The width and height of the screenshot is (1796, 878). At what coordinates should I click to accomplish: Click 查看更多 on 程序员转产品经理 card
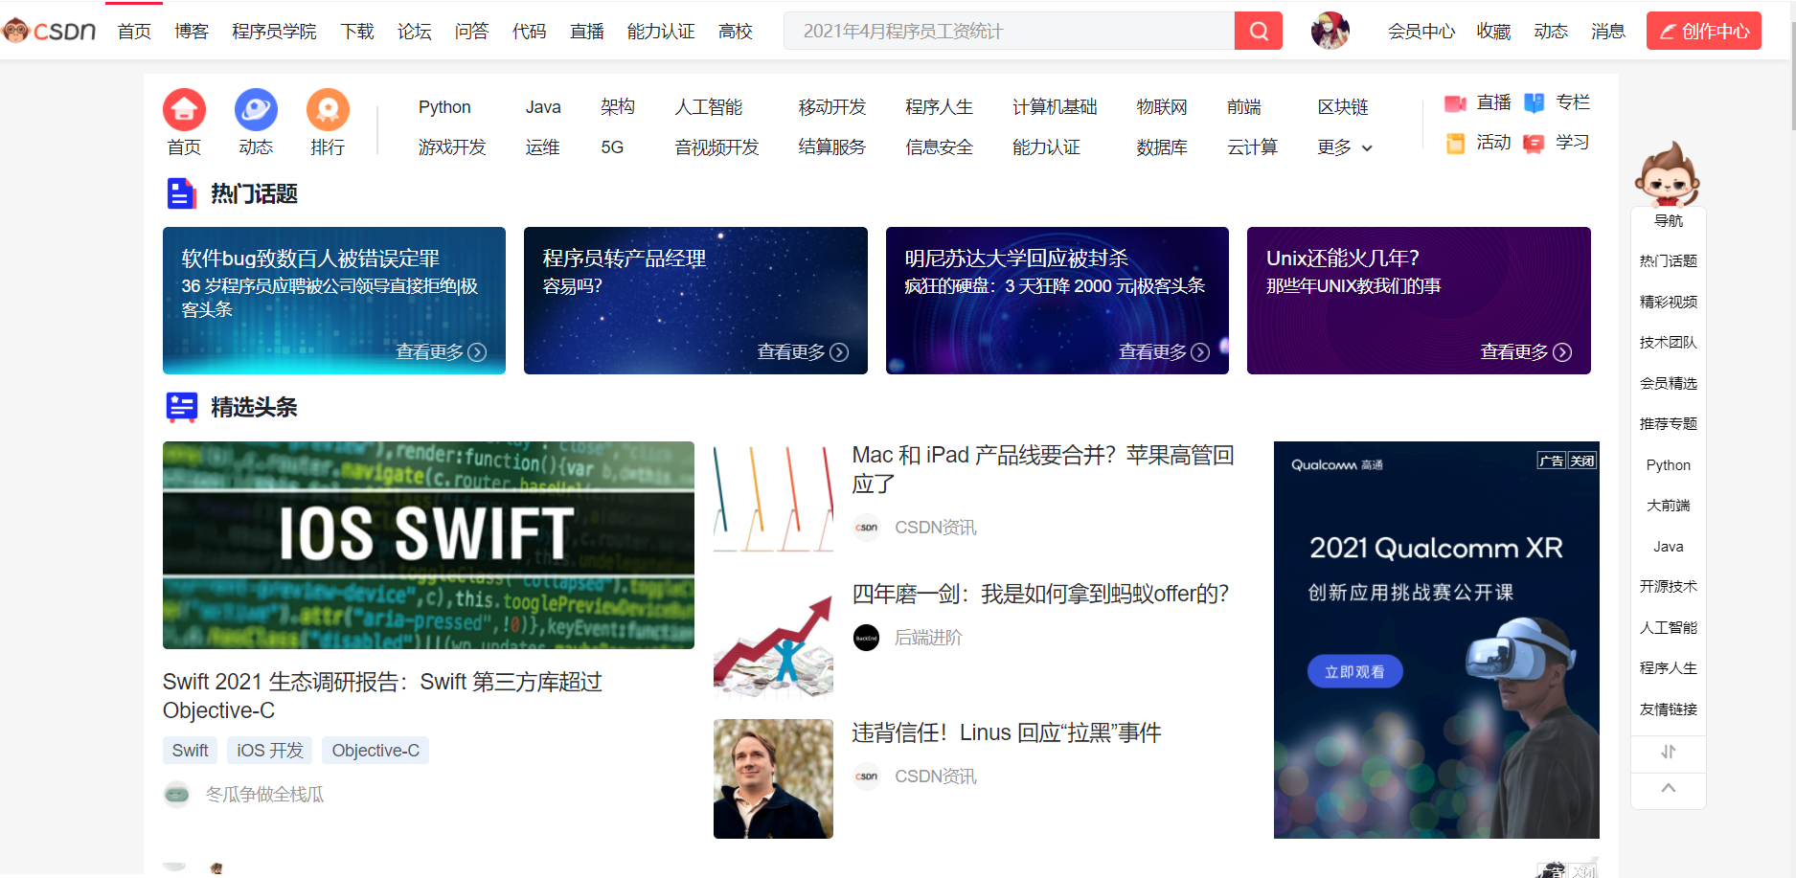coord(803,352)
